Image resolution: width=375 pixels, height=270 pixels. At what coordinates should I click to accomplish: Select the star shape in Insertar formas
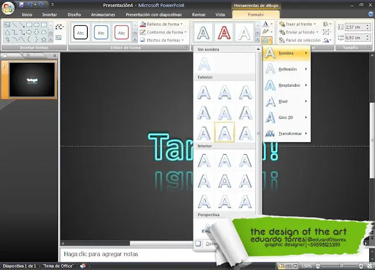(x=43, y=39)
